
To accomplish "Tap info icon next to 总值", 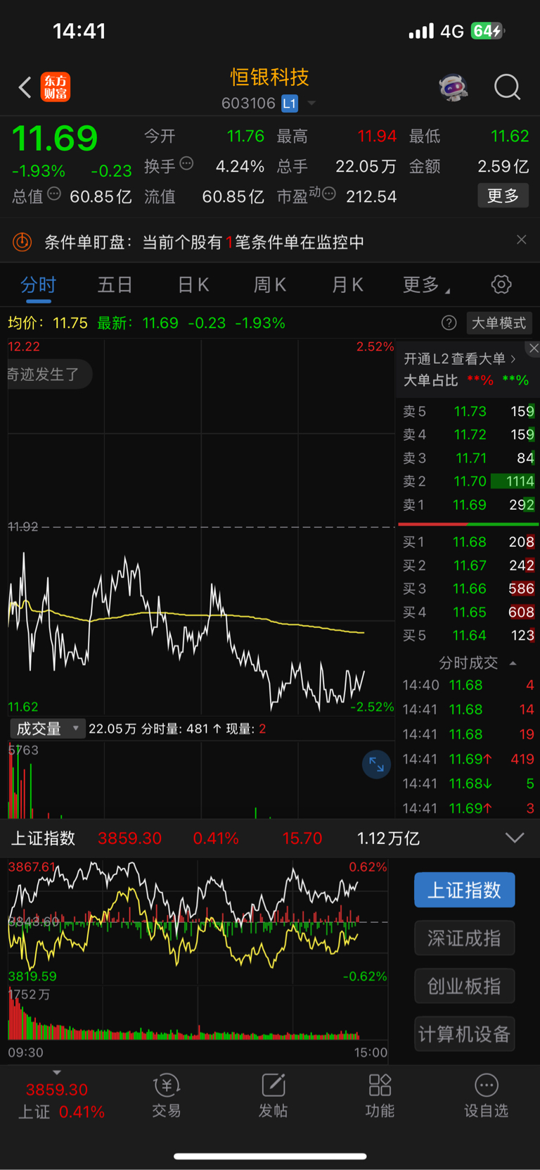I will (54, 194).
